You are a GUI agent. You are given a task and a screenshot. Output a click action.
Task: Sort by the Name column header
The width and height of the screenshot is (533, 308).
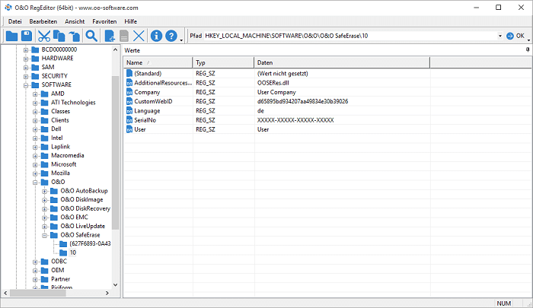[x=158, y=62]
